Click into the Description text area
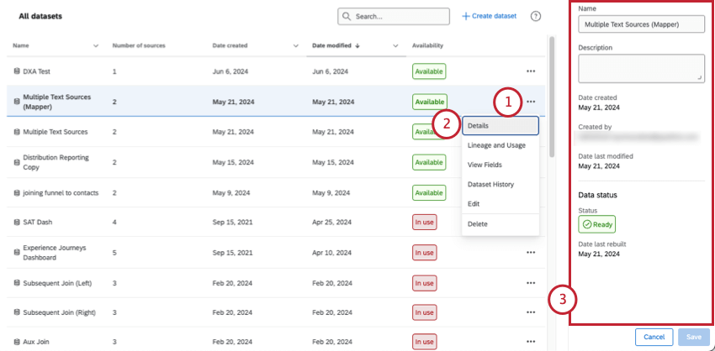The height and width of the screenshot is (351, 715). (x=641, y=68)
